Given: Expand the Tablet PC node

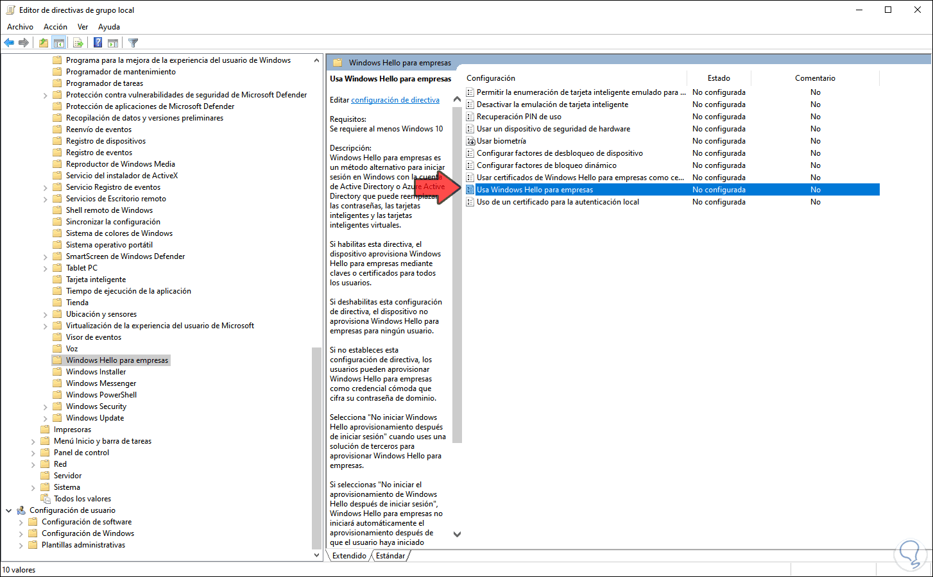Looking at the screenshot, I should click(46, 269).
